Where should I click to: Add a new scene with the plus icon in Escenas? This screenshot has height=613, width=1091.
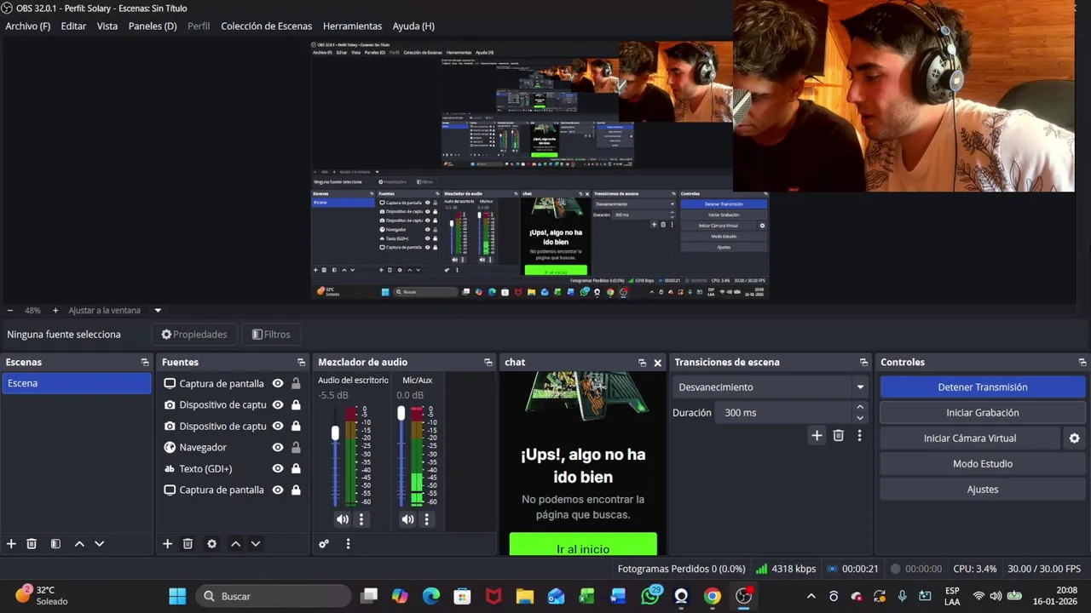point(11,544)
